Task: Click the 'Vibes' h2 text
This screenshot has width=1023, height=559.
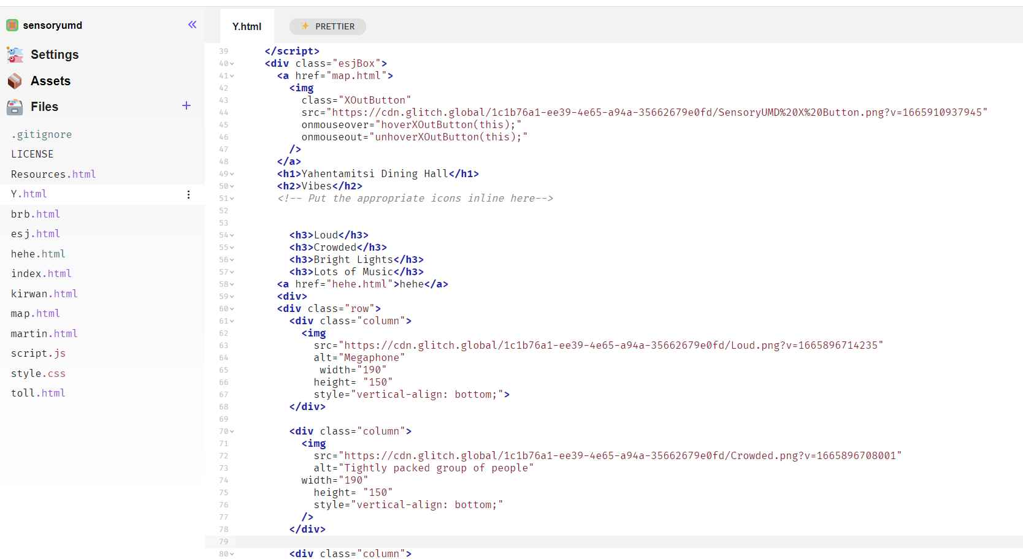Action: (316, 186)
